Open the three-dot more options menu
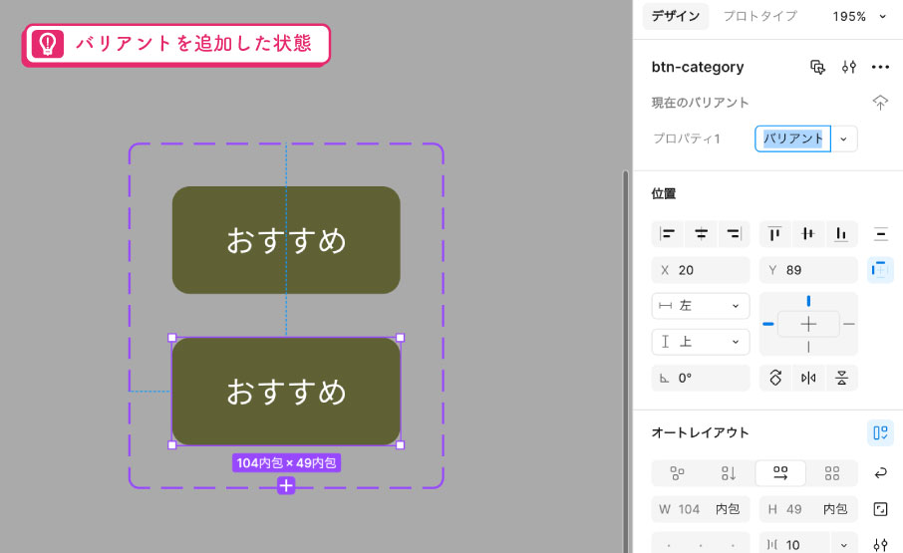903x553 pixels. point(880,68)
